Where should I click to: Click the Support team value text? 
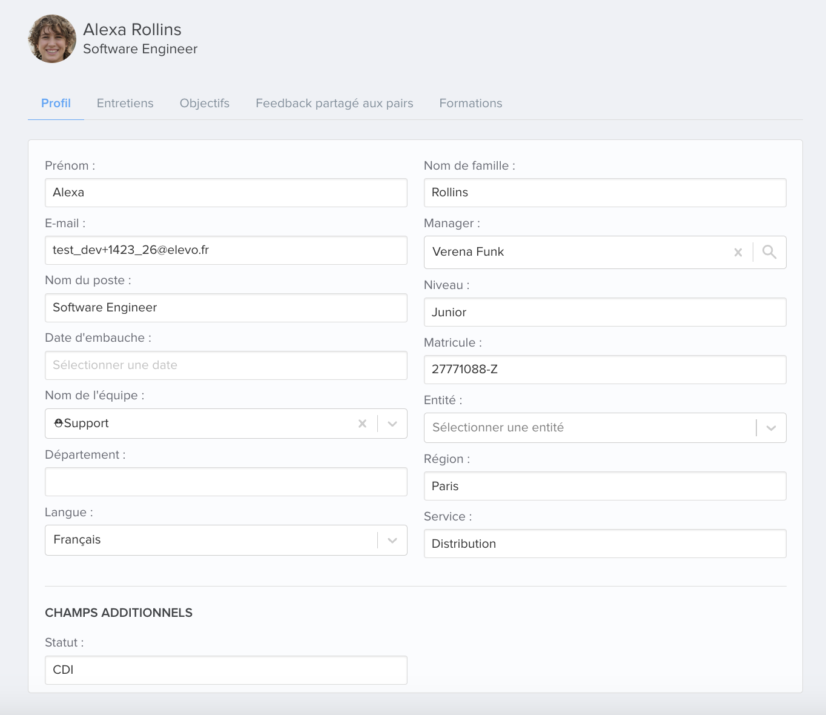click(86, 424)
